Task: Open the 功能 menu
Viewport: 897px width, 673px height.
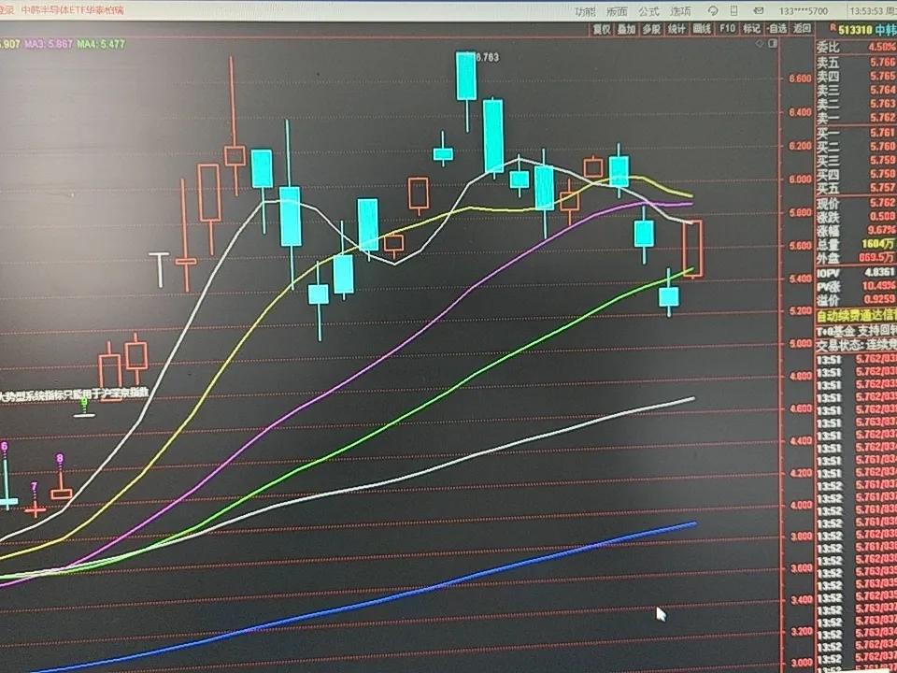Action: tap(585, 11)
